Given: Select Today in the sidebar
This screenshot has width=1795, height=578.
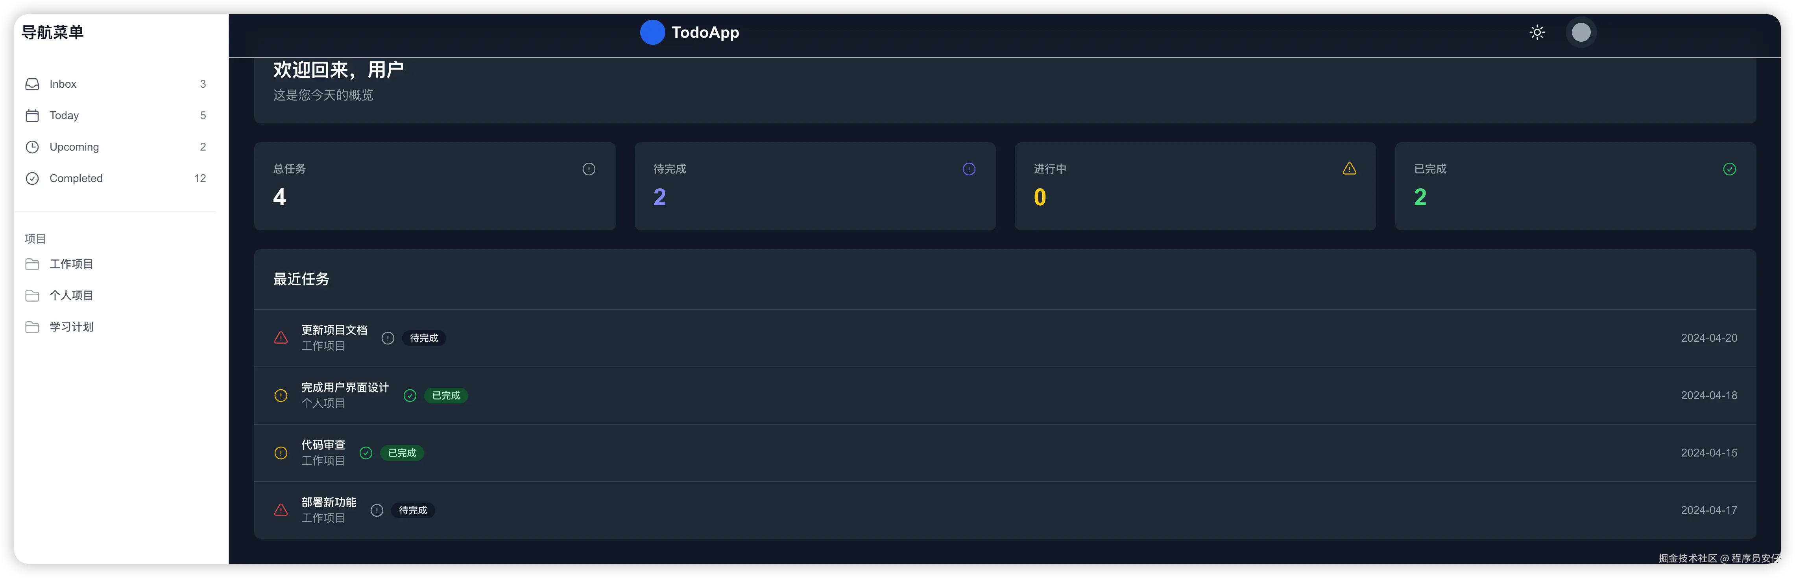Looking at the screenshot, I should 64,116.
